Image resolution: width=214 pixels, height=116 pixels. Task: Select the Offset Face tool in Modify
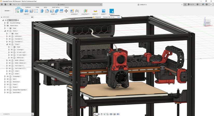[61, 11]
